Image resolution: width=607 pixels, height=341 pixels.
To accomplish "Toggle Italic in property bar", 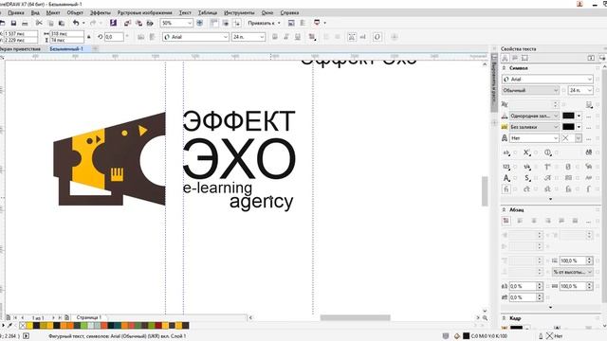I will [x=286, y=37].
